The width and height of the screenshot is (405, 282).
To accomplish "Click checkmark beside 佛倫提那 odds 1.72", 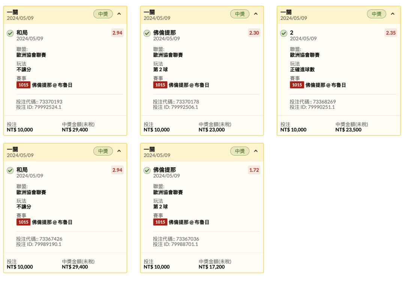I will [x=147, y=171].
